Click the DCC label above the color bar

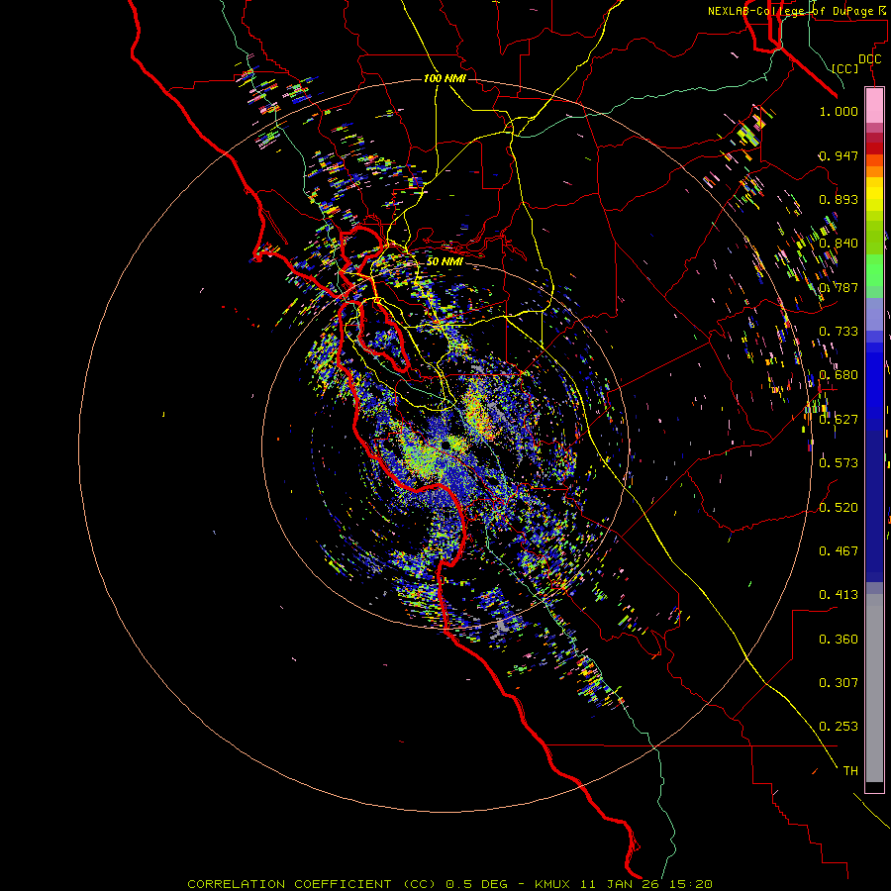[x=870, y=58]
